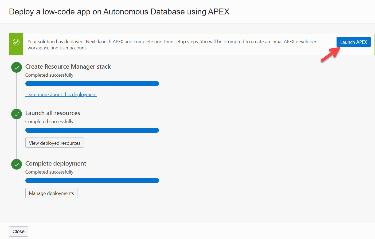Click the Launch APEX button
The width and height of the screenshot is (375, 239).
pos(353,42)
